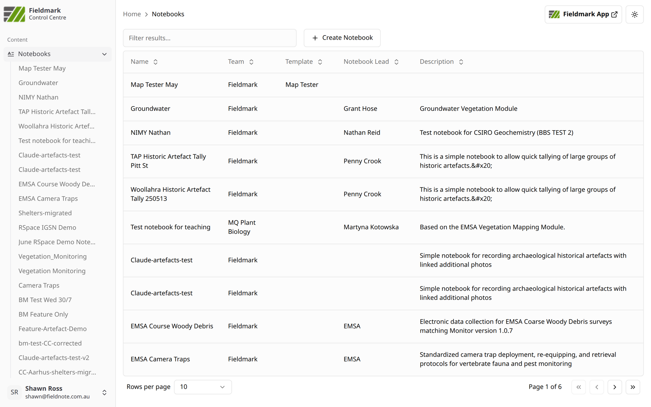
Task: Open Groundwater notebook in sidebar
Action: pos(38,83)
